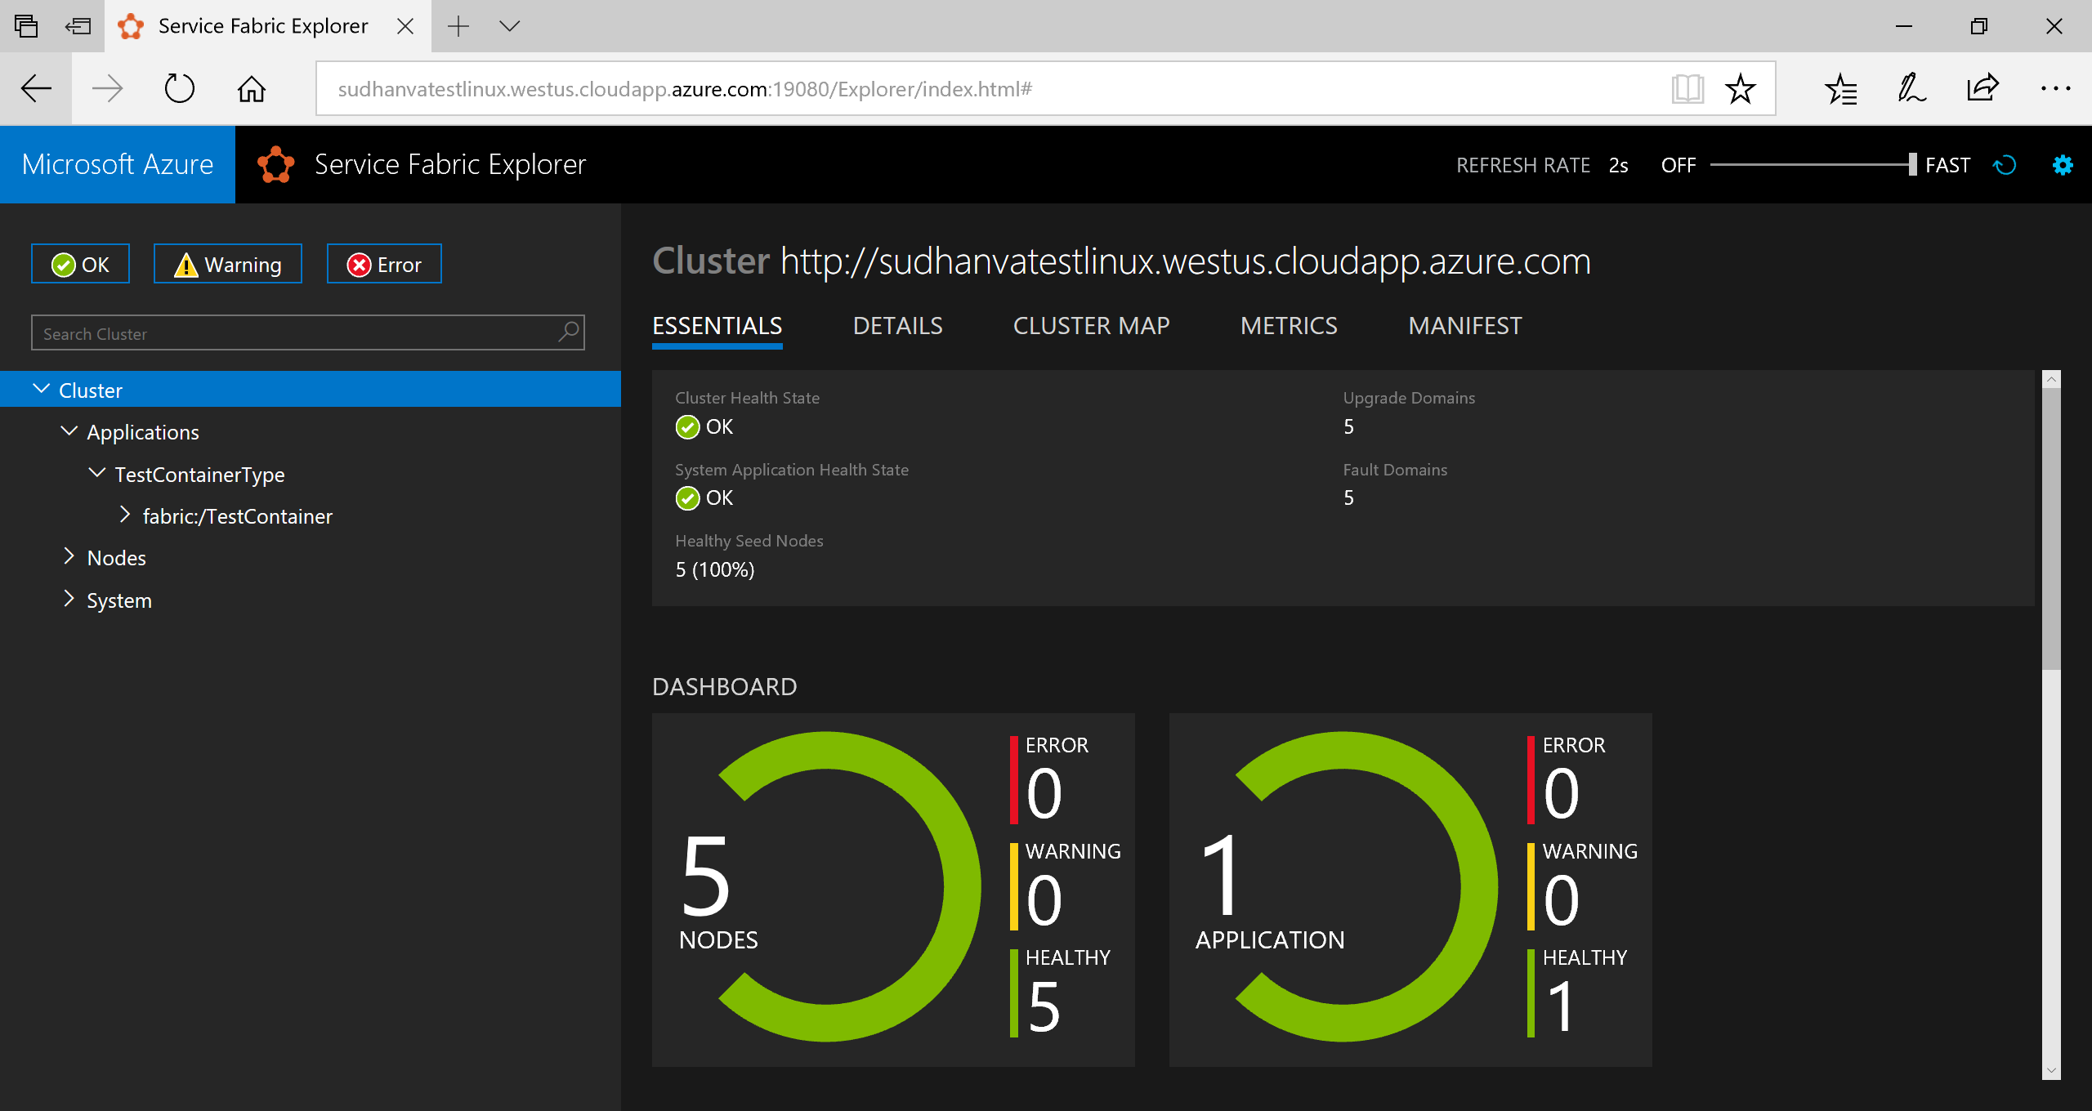Open the Edge sharing icon

1982,87
